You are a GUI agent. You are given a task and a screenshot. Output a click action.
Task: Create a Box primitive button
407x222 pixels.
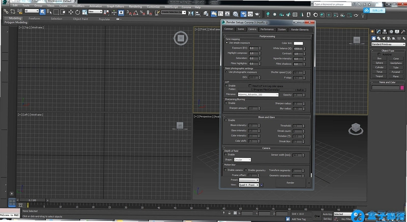click(x=379, y=58)
